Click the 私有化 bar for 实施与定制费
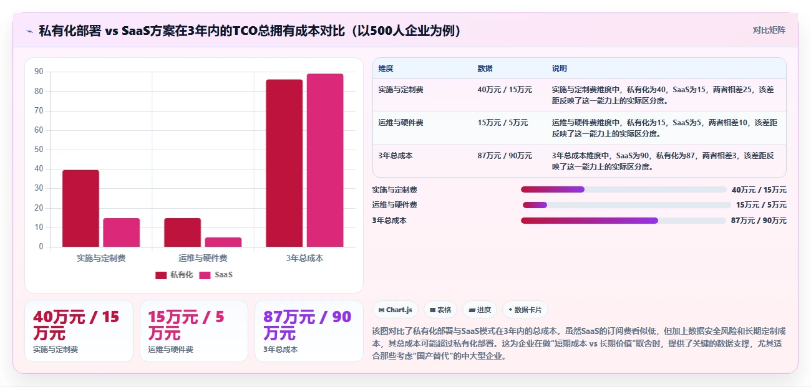 pyautogui.click(x=80, y=208)
